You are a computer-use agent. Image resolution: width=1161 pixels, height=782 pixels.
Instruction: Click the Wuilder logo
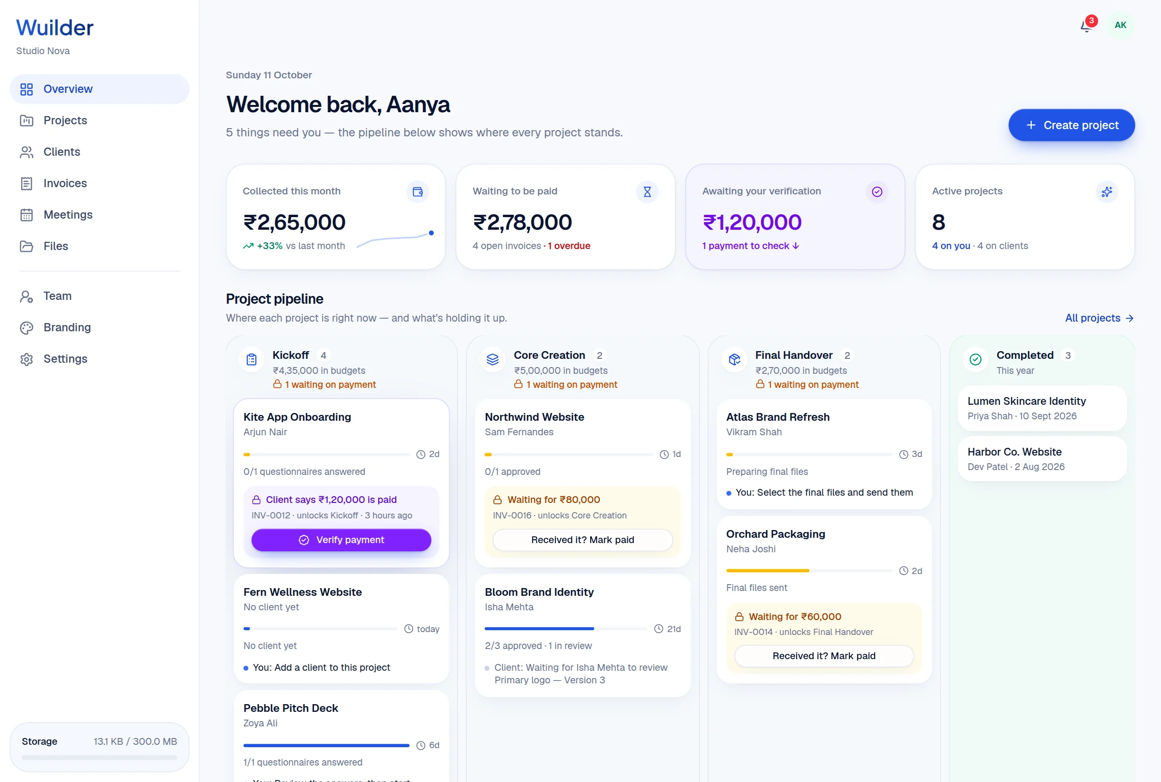[x=54, y=28]
